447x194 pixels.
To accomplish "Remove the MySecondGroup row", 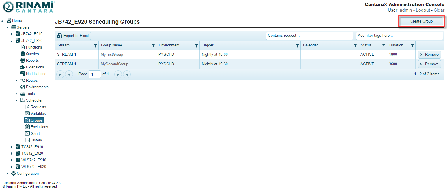I will coord(429,64).
